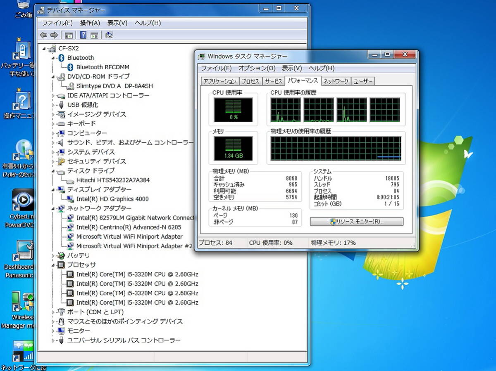This screenshot has width=496, height=371.
Task: Click the Help icon in Device Manager toolbar
Action: 83,35
